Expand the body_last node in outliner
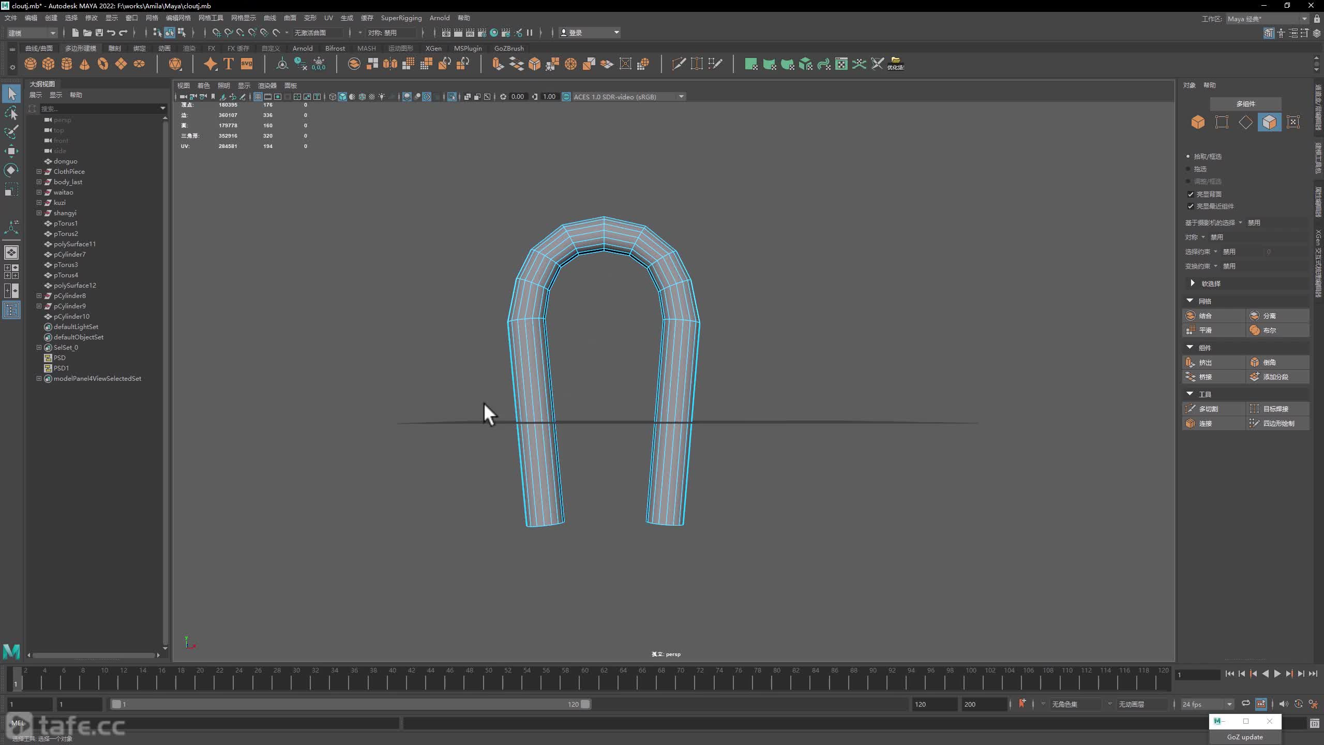Image resolution: width=1324 pixels, height=745 pixels. point(39,182)
